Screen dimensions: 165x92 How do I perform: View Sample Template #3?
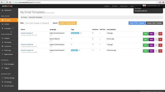click(x=151, y=51)
